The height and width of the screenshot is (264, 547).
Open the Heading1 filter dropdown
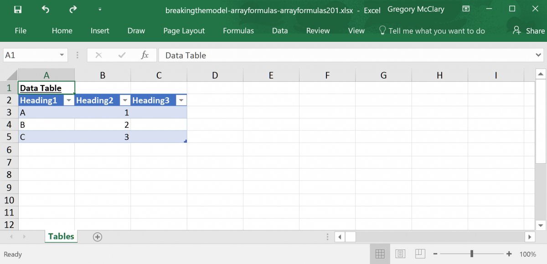[x=68, y=100]
